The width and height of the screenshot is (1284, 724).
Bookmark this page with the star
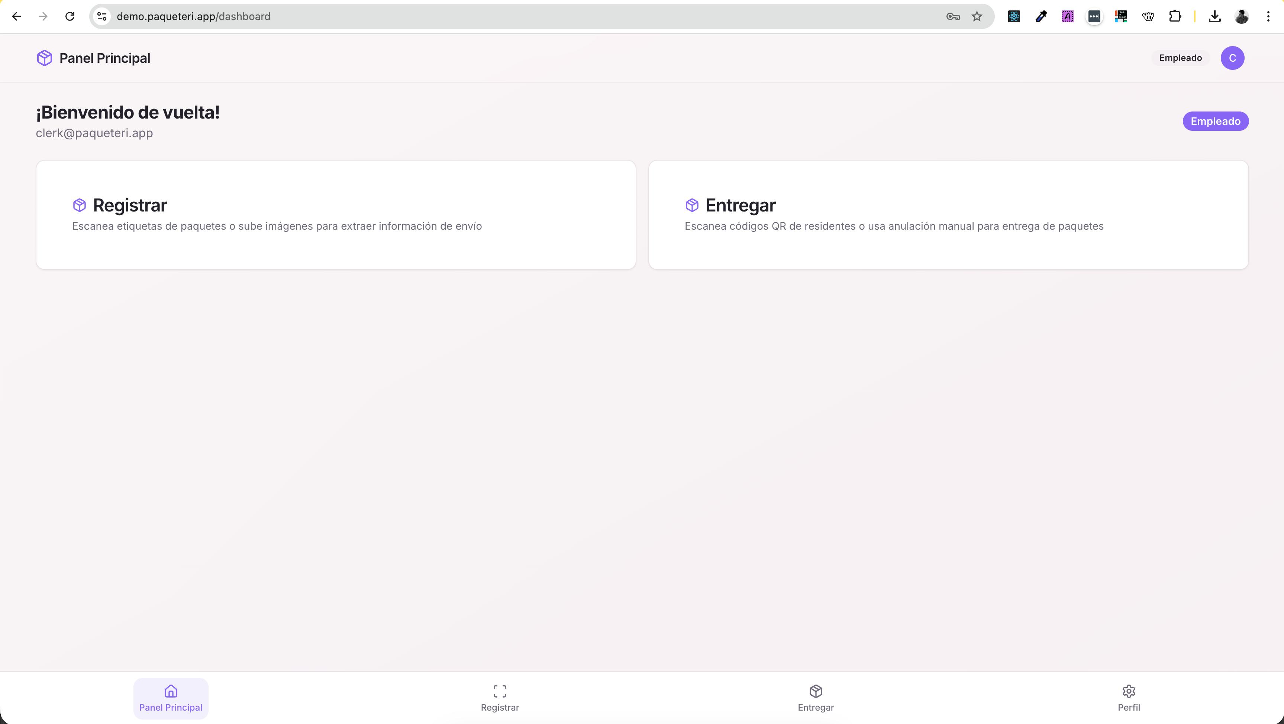coord(977,16)
